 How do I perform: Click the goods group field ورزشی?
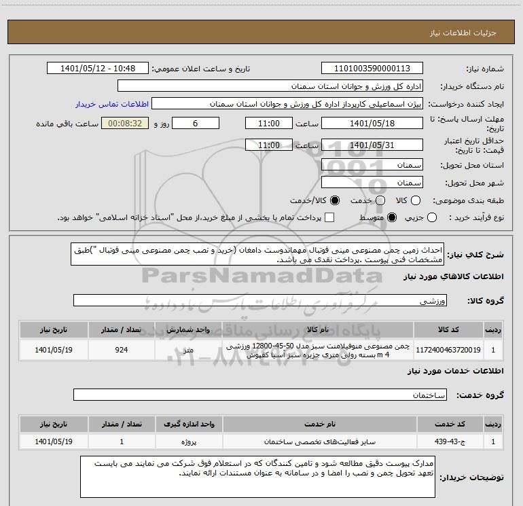260,300
